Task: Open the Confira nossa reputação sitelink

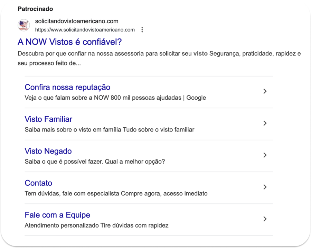Action: (x=67, y=87)
